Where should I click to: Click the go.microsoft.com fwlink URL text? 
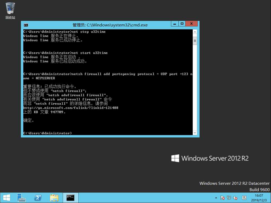71,108
